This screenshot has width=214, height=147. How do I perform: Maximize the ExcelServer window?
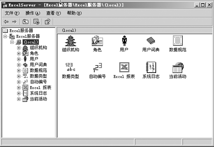[203, 5]
